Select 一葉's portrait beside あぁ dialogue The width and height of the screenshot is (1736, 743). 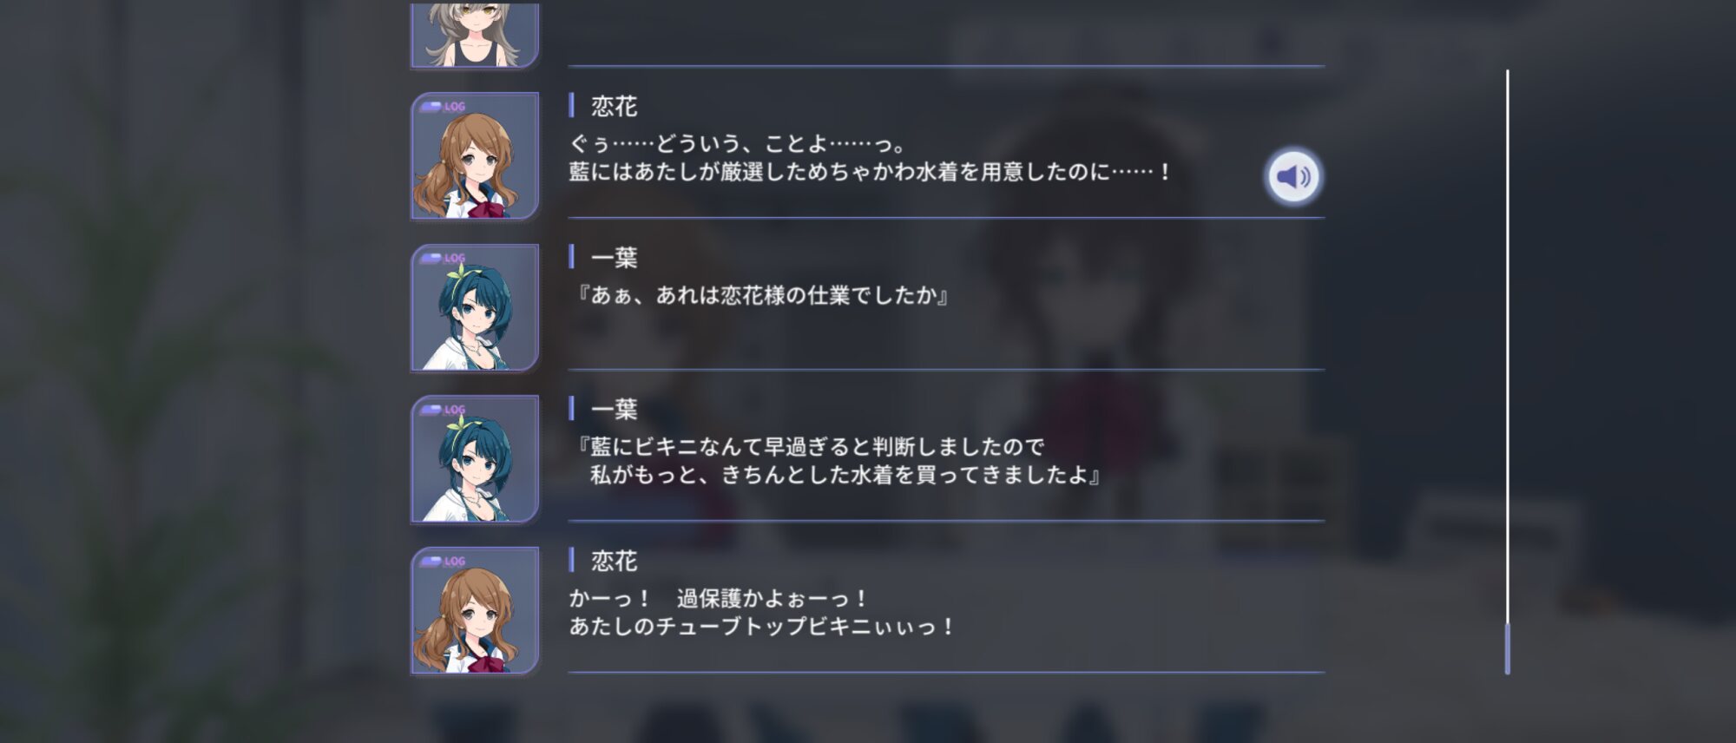click(475, 307)
